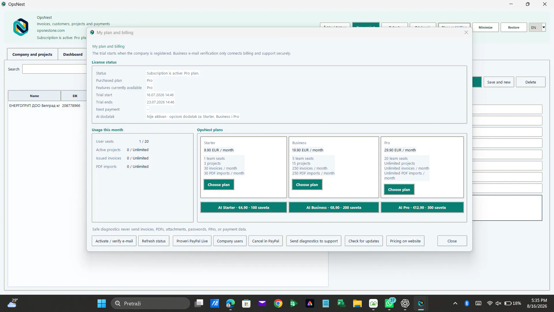Select the ЕНЕРГОГРУП ДОО company row
Image resolution: width=554 pixels, height=312 pixels.
click(47, 106)
